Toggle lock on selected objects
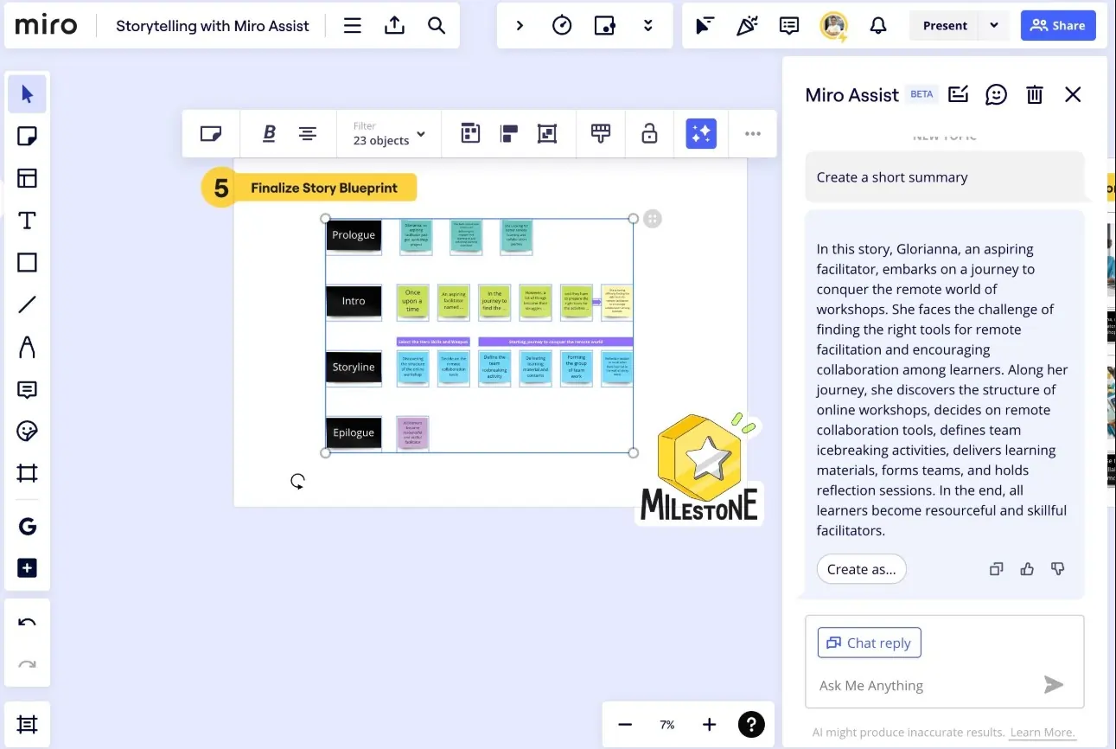 click(x=649, y=133)
